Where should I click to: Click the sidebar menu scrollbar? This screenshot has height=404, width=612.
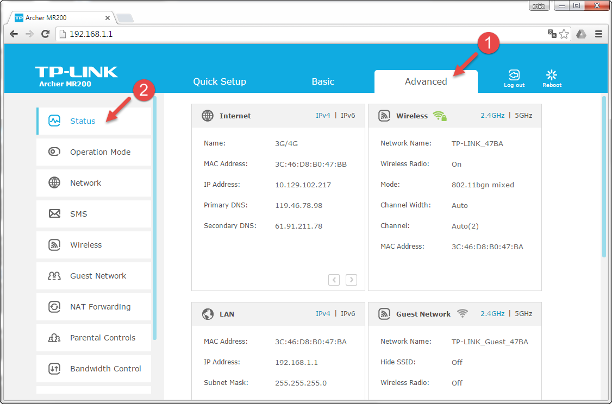pyautogui.click(x=154, y=218)
